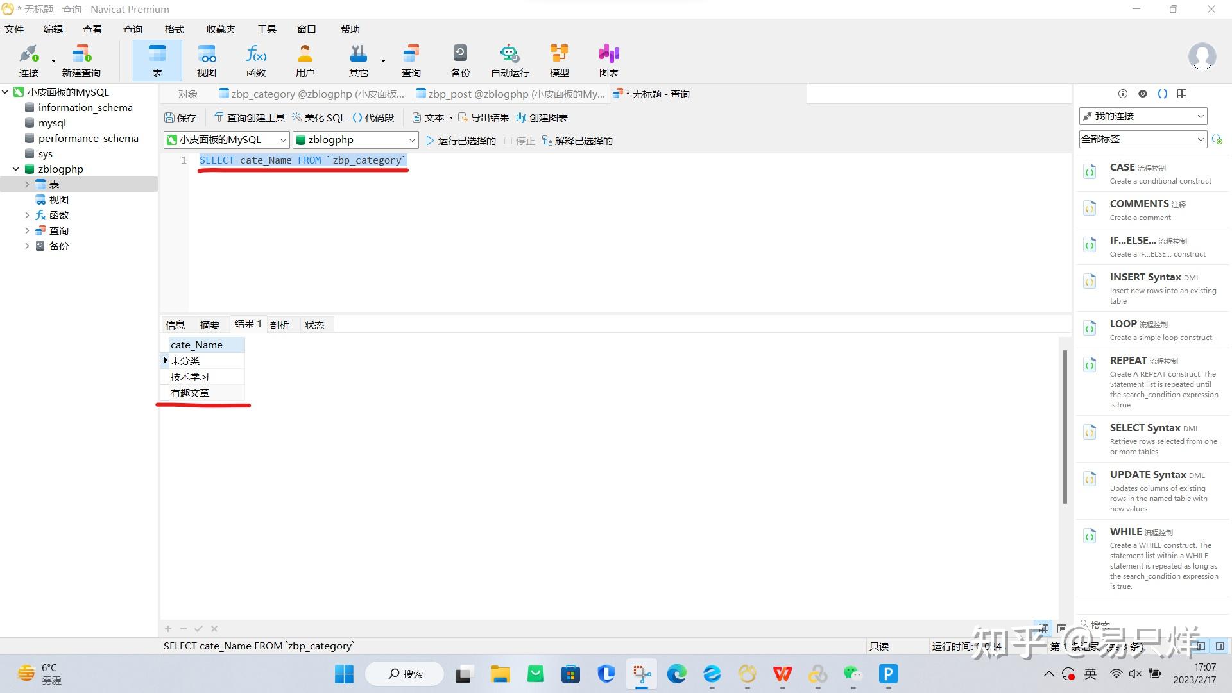Click the add snippet icon beside tag dropdown

click(1217, 139)
